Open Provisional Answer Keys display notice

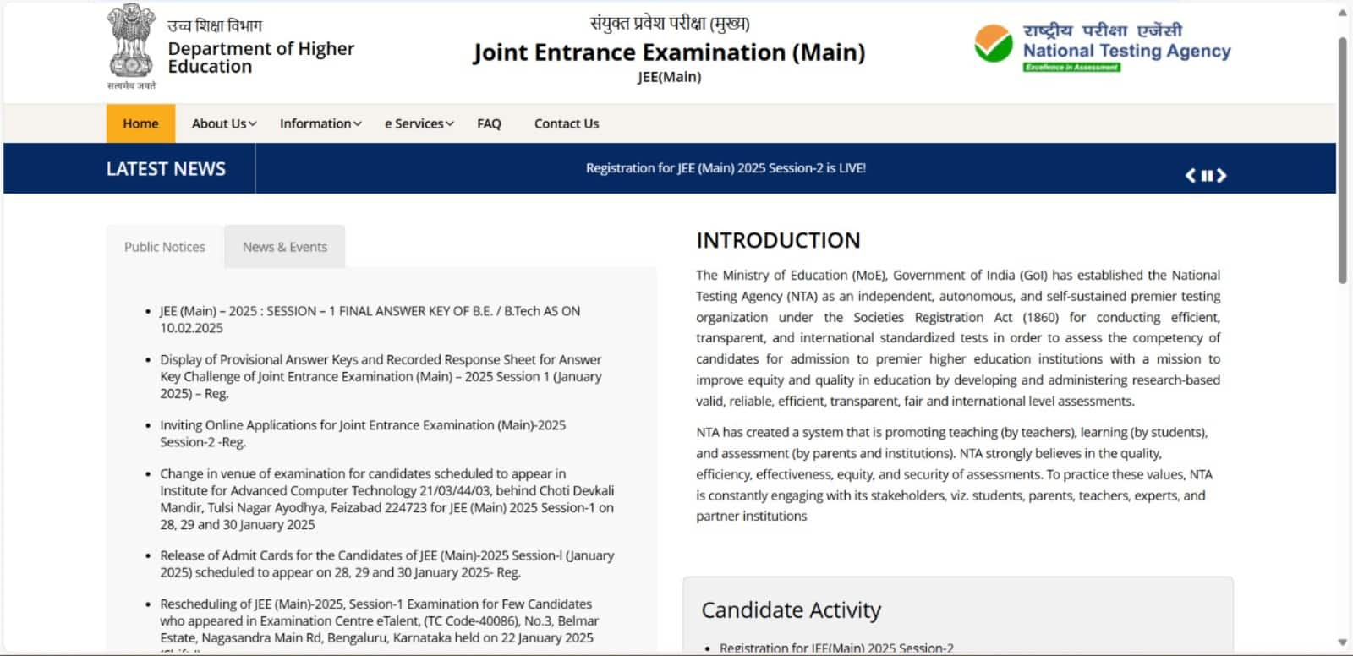pyautogui.click(x=381, y=376)
